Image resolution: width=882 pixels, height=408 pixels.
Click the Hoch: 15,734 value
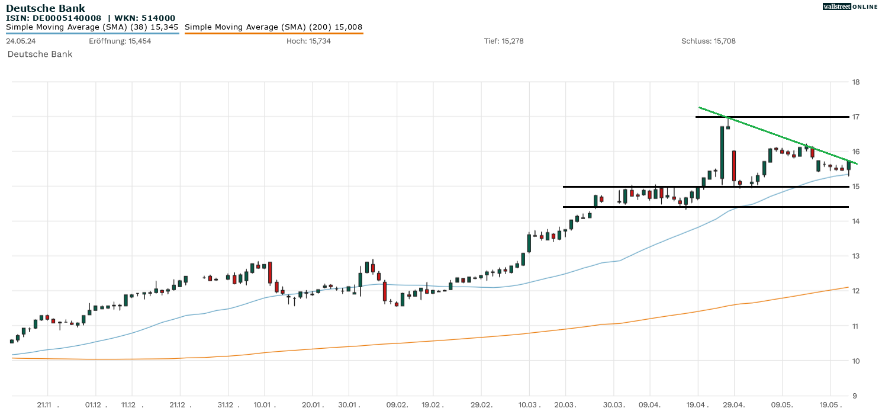[x=308, y=41]
